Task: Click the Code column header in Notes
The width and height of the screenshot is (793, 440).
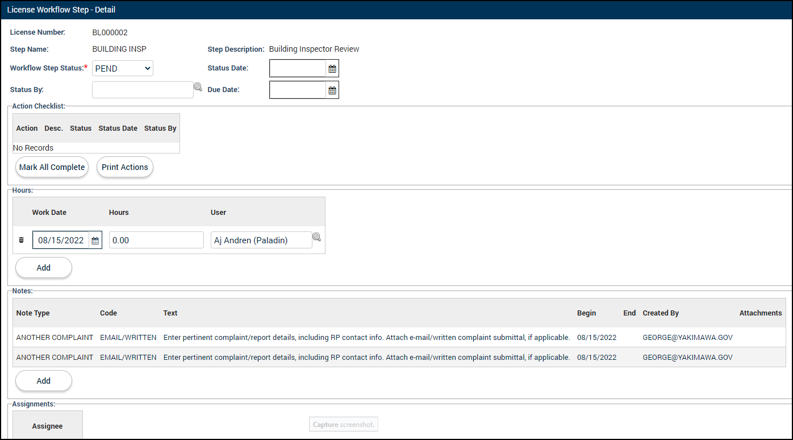Action: pyautogui.click(x=108, y=313)
